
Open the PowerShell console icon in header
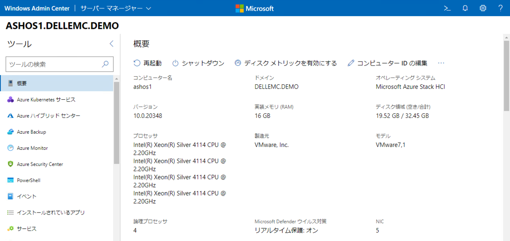[x=447, y=8]
